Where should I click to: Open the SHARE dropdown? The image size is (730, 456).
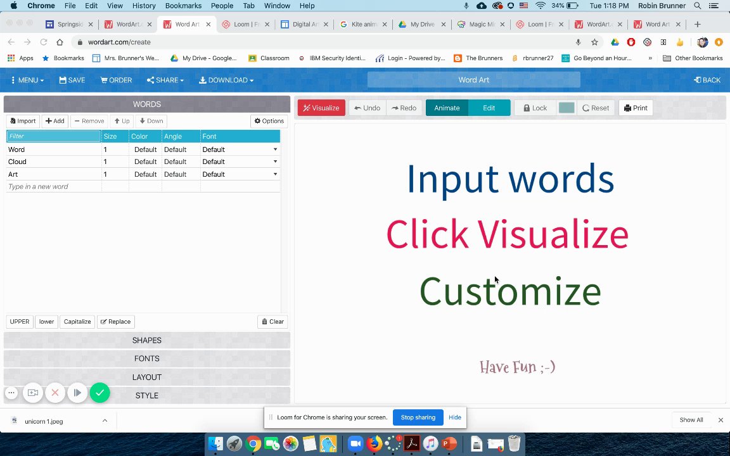coord(165,80)
